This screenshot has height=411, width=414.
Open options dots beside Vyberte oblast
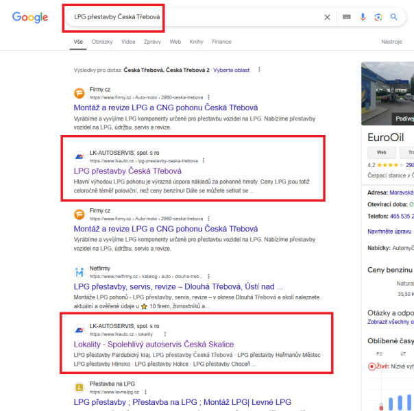pyautogui.click(x=259, y=70)
